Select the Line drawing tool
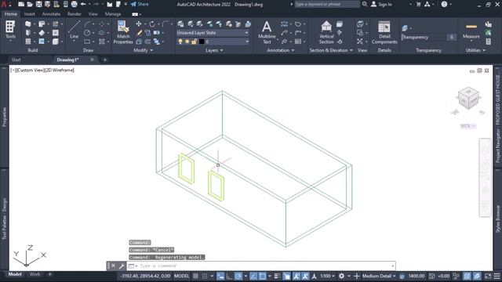This screenshot has height=282, width=502. point(74,30)
